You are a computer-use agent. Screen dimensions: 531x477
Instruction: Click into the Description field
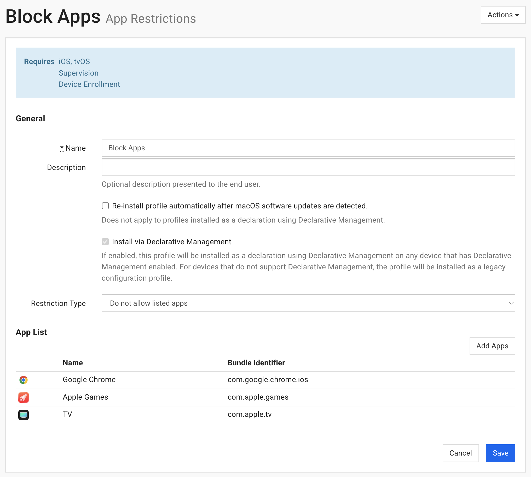point(308,167)
